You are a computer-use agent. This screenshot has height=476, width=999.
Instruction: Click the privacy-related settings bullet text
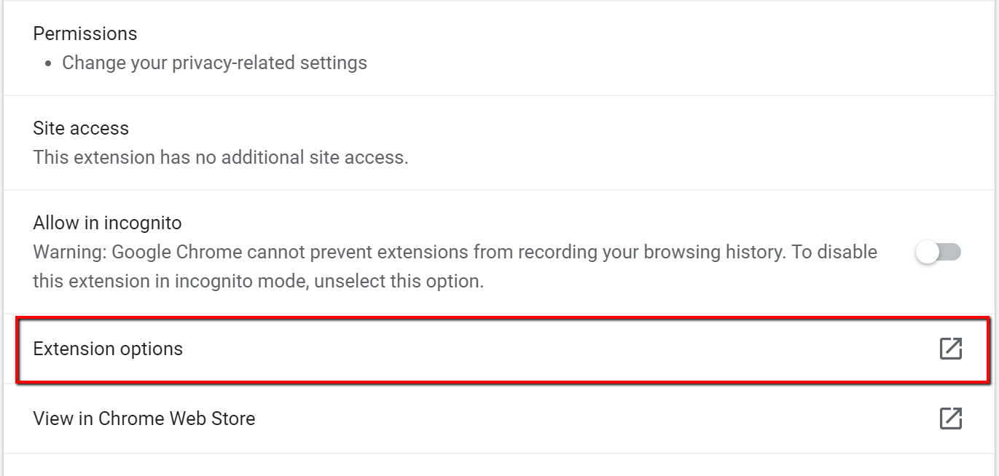click(216, 63)
